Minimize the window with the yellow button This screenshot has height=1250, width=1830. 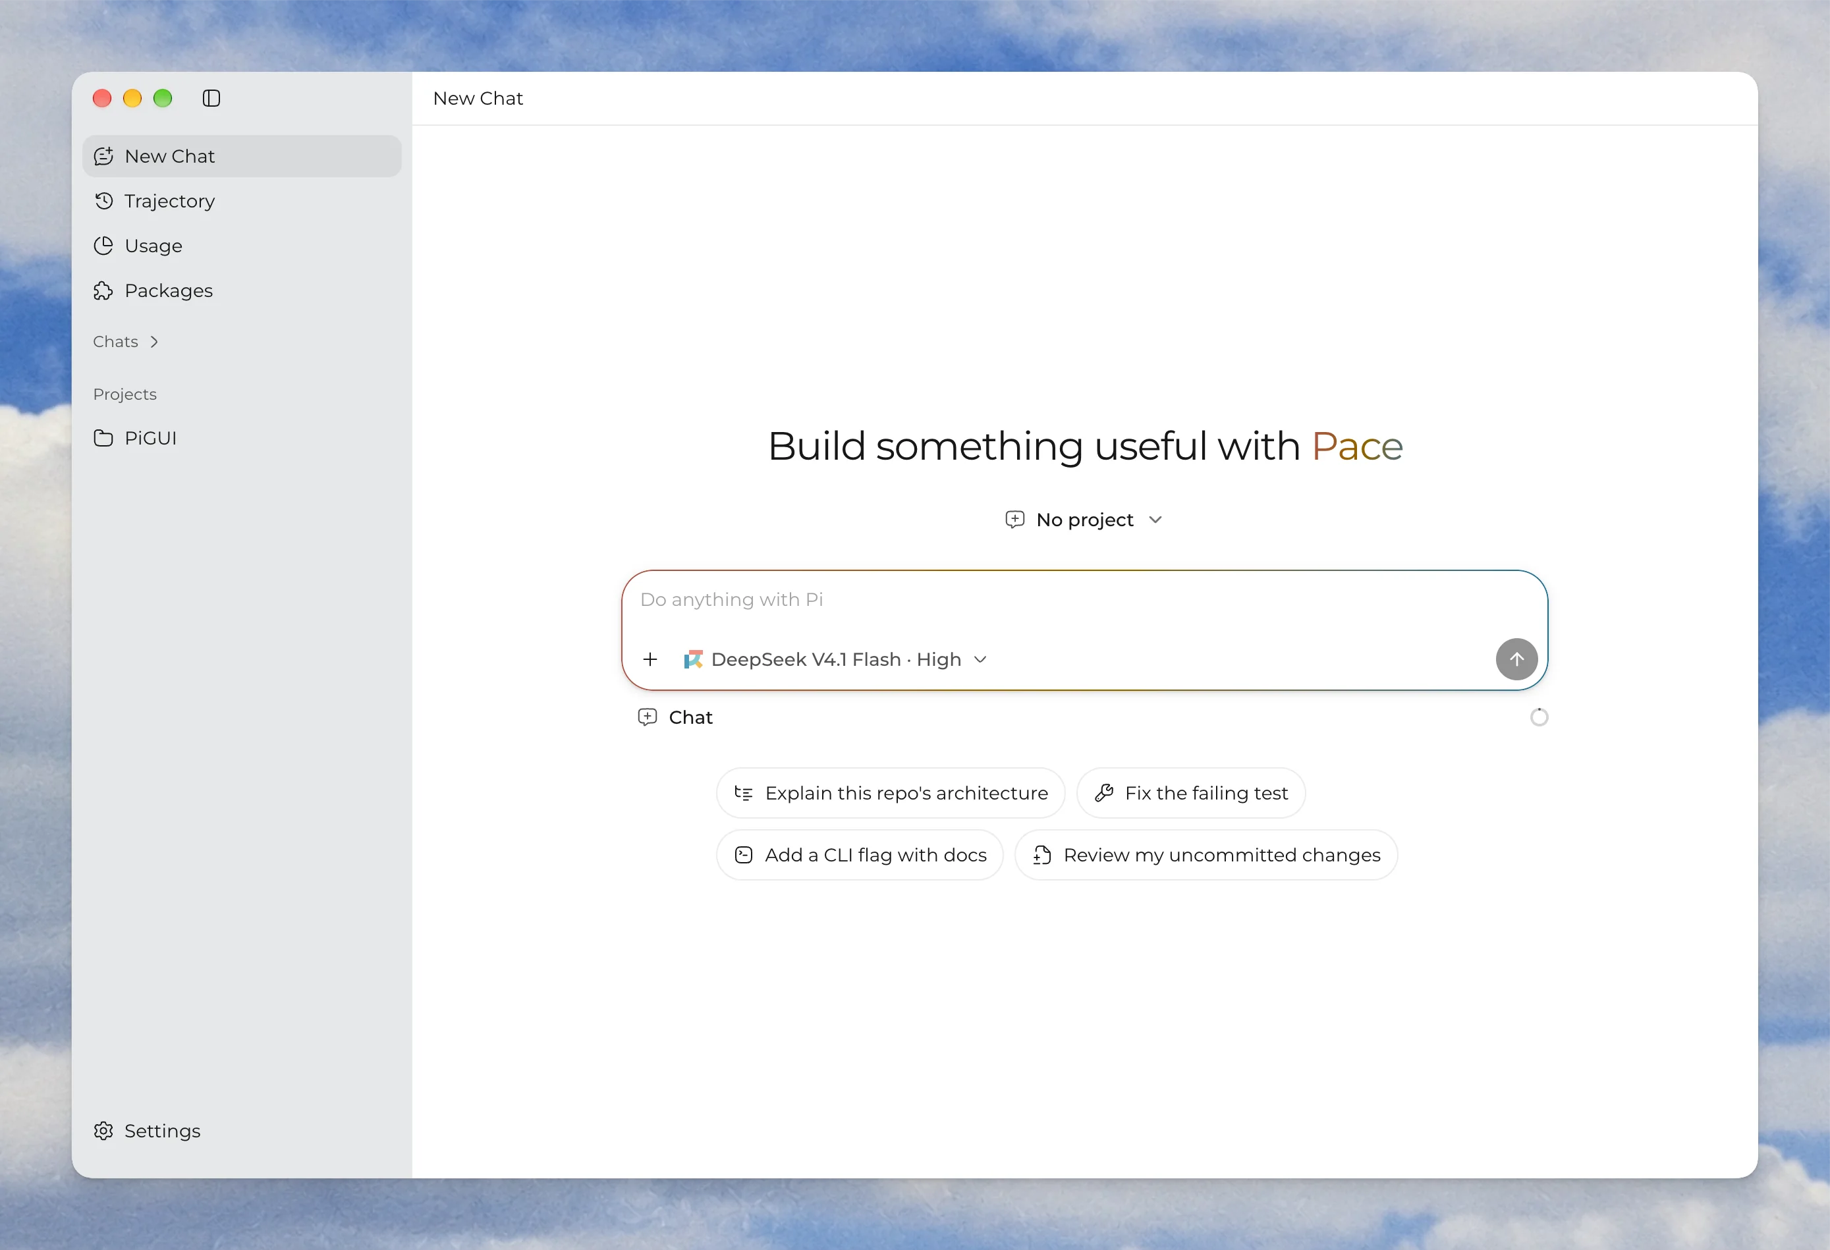tap(132, 98)
